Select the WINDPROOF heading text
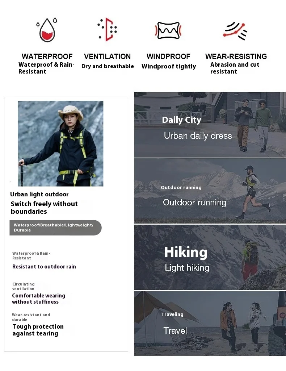The width and height of the screenshot is (286, 371). [x=168, y=56]
